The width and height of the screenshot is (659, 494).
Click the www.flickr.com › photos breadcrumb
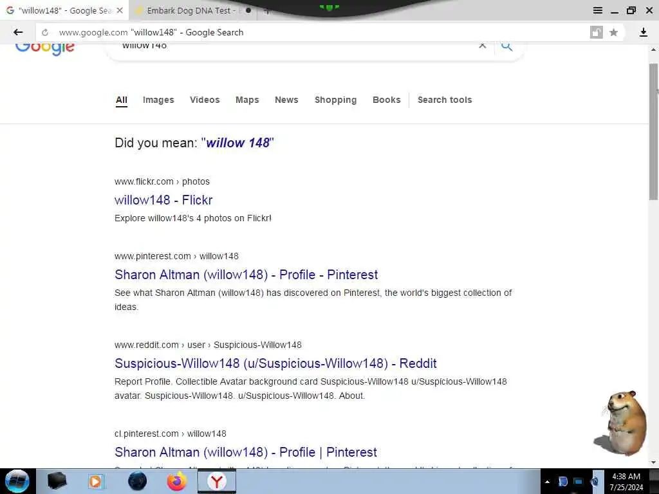point(162,181)
